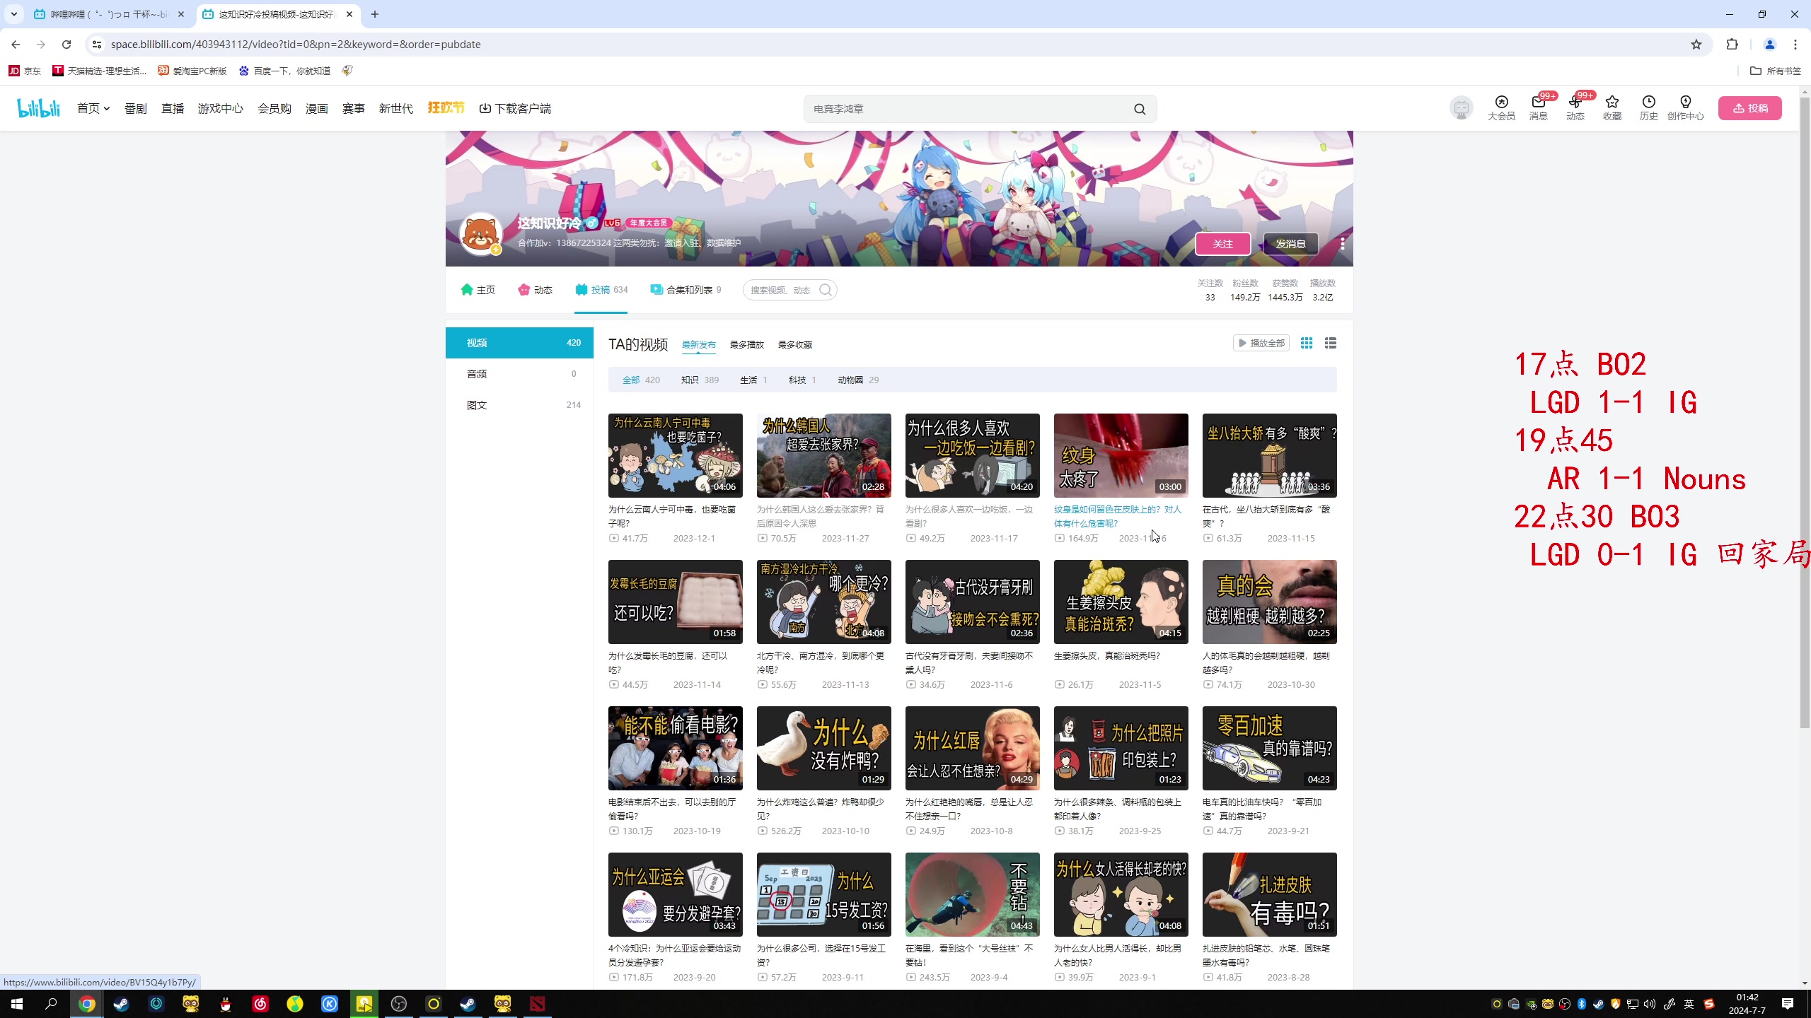Image resolution: width=1811 pixels, height=1018 pixels.
Task: Open the 收藏 favorites star icon
Action: point(1612,103)
